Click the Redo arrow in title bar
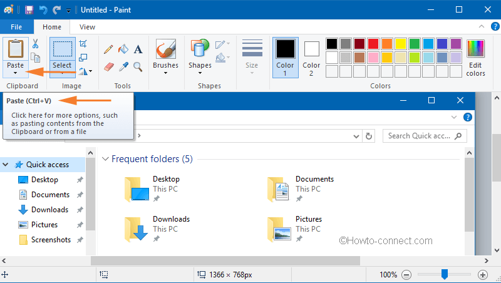The image size is (501, 283). click(57, 10)
